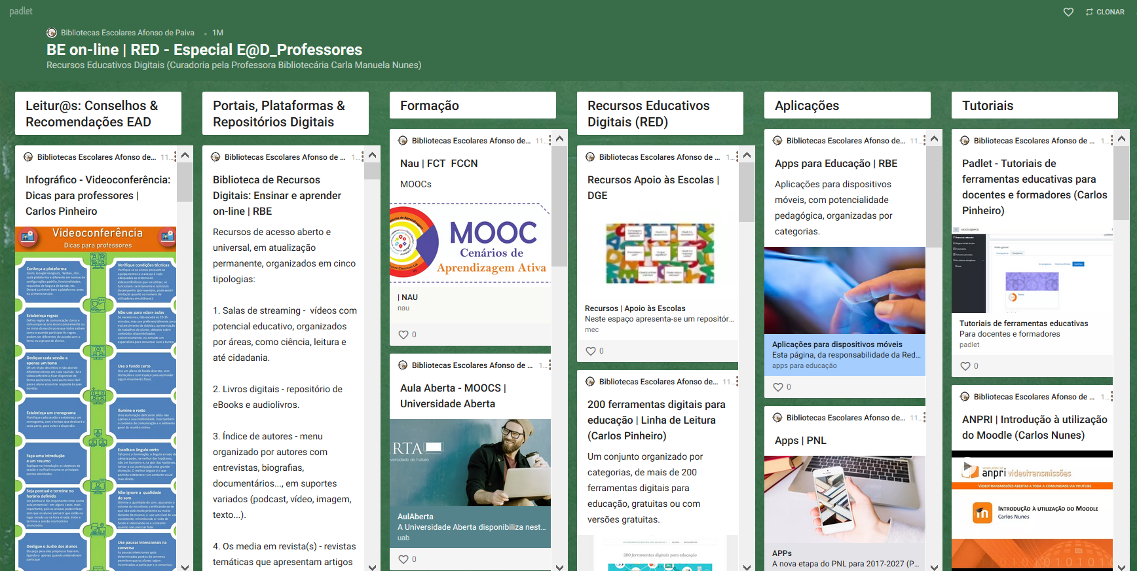Open options menu on Padlet - Tutoriais post
Image resolution: width=1137 pixels, height=571 pixels.
[x=1111, y=141]
